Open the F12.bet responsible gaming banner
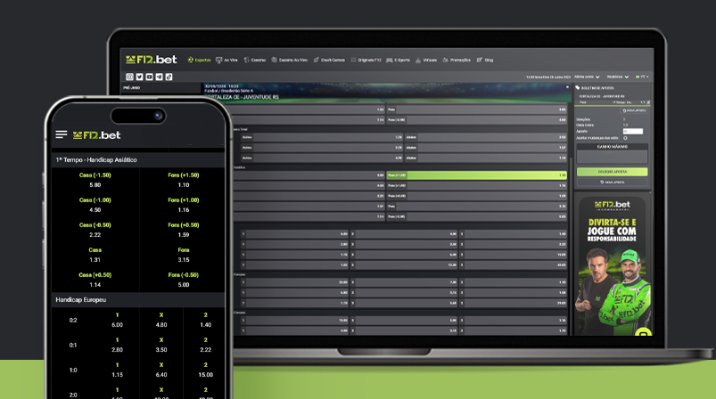The width and height of the screenshot is (716, 399). pyautogui.click(x=612, y=265)
